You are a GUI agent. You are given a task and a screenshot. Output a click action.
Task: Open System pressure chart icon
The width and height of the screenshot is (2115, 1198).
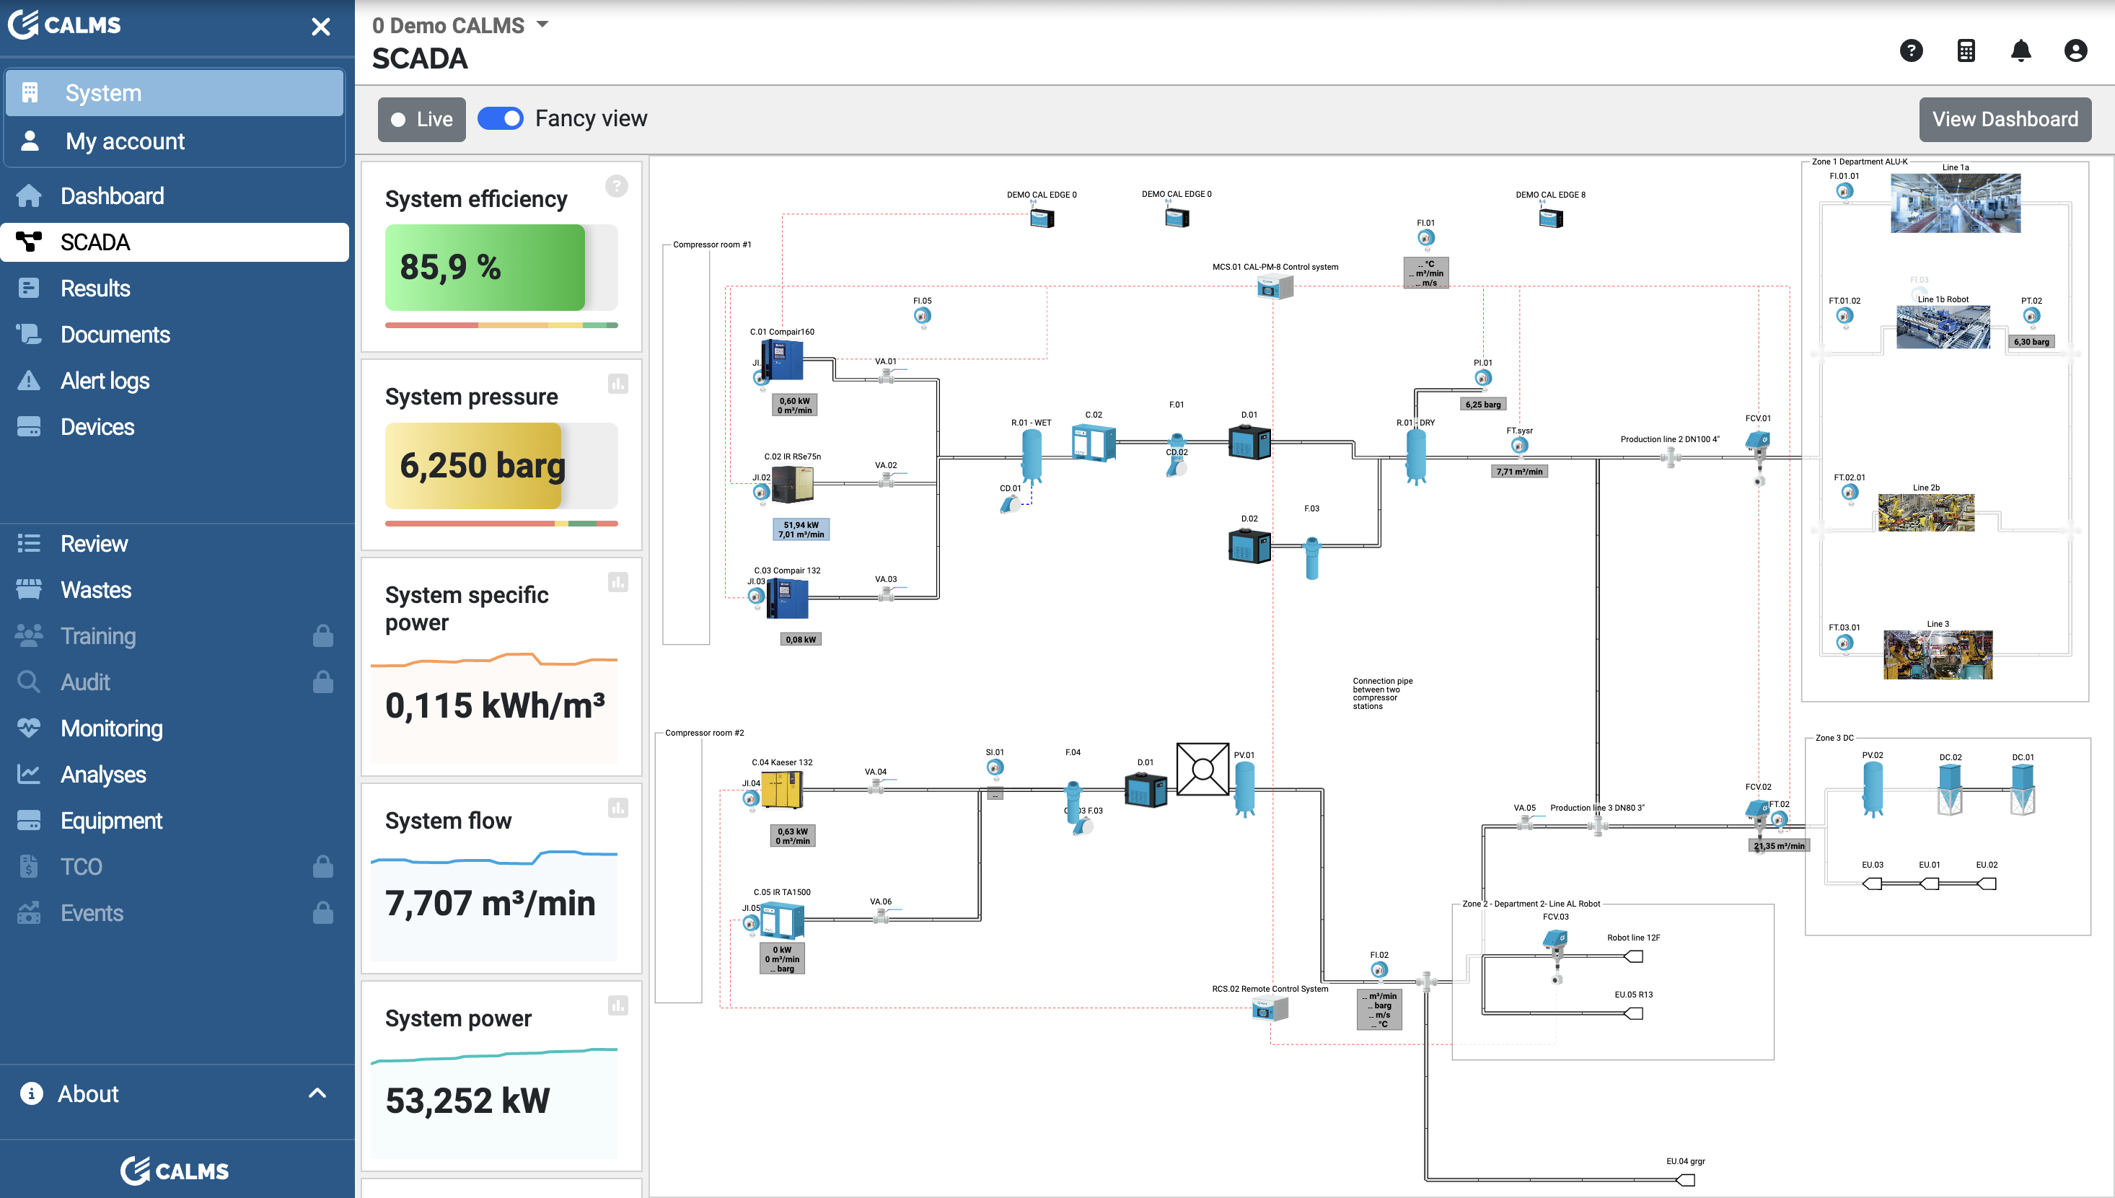[x=617, y=384]
